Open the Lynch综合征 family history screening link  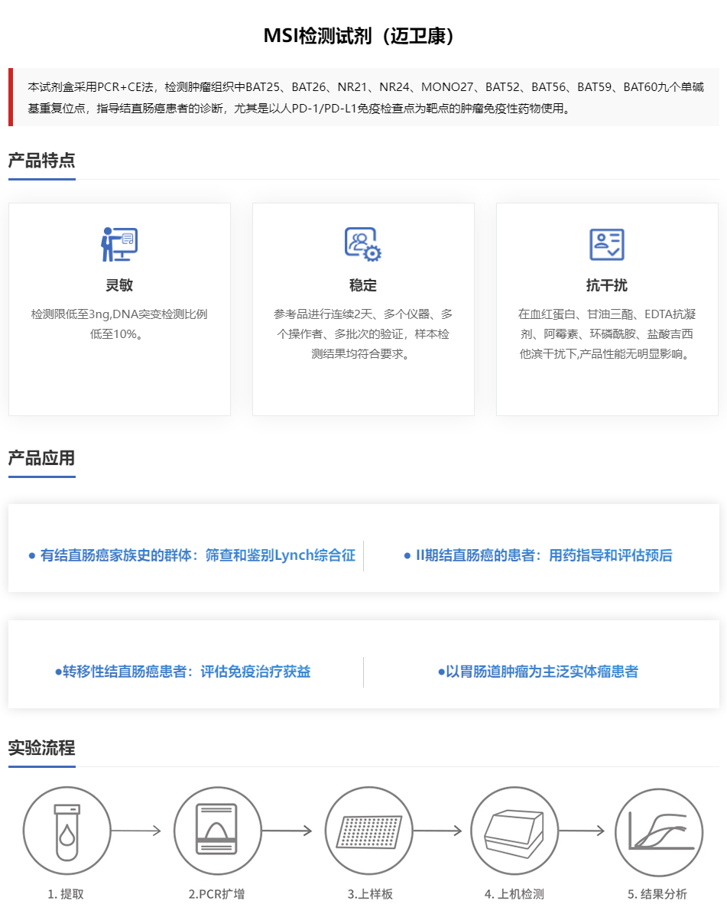click(x=192, y=555)
